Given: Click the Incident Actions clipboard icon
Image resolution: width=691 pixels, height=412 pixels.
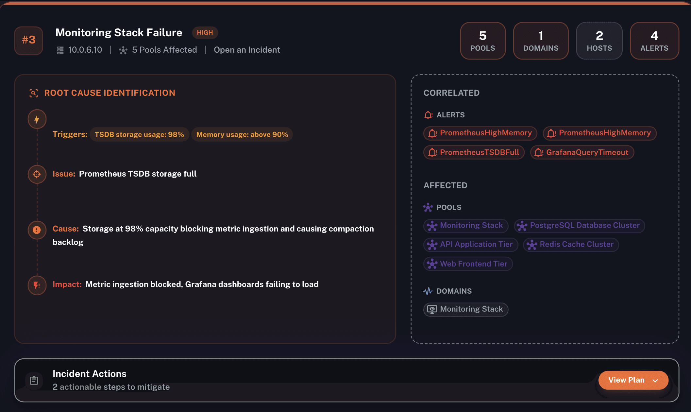Looking at the screenshot, I should (34, 380).
